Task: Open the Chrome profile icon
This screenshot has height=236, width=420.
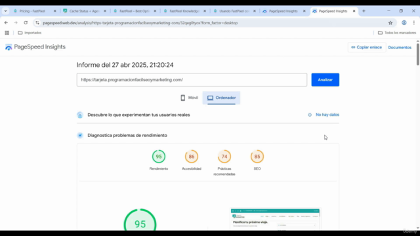Action: point(404,23)
